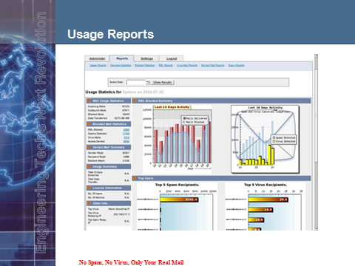Select the Logout tab
Screen dimensions: 355x266
pos(172,58)
